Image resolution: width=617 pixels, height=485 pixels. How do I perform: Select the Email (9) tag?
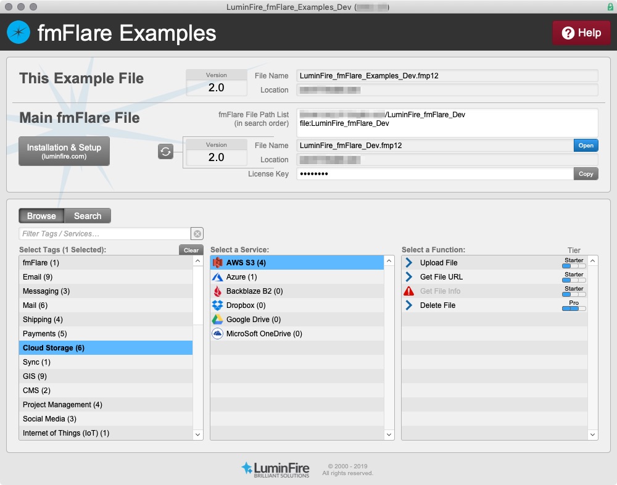106,277
